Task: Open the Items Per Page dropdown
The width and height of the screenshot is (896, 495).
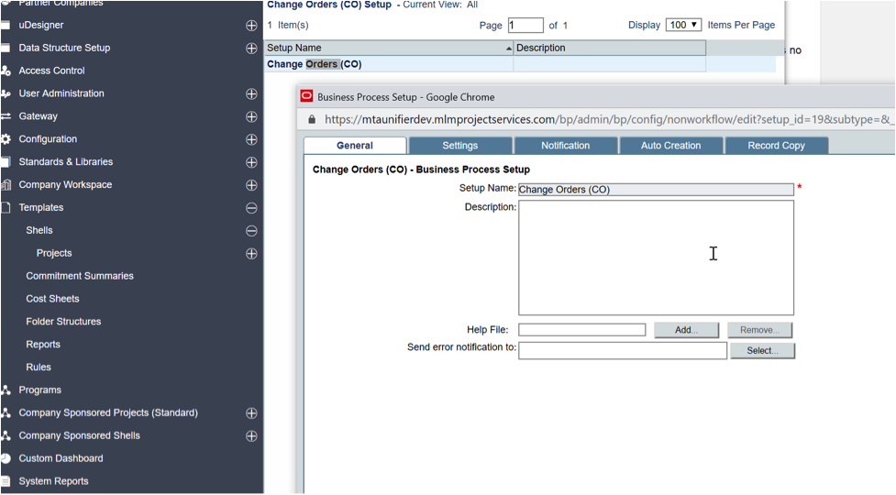Action: point(683,25)
